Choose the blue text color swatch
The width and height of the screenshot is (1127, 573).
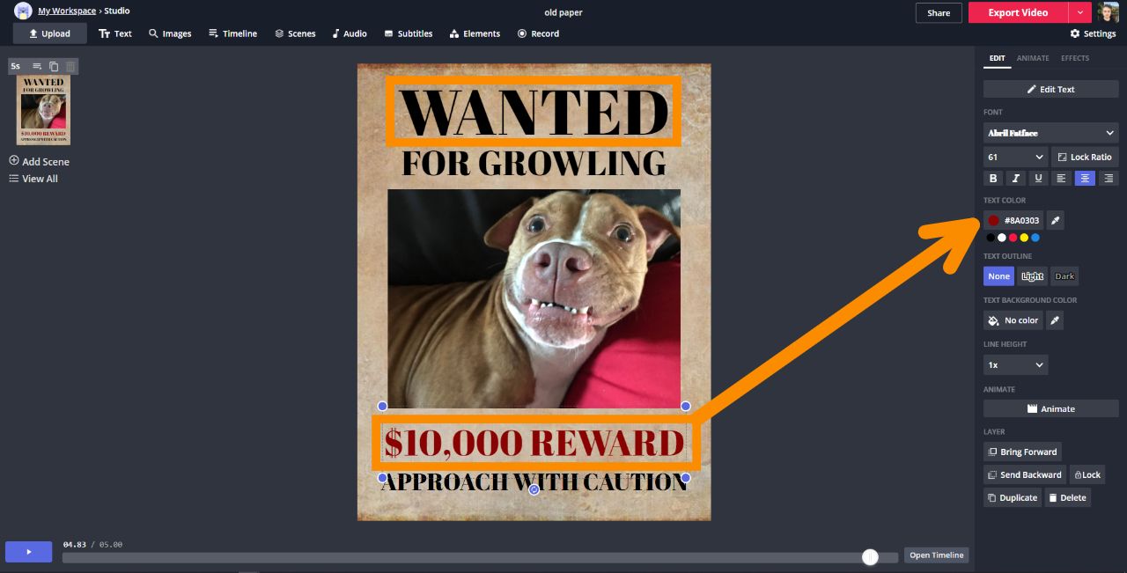coord(1035,238)
